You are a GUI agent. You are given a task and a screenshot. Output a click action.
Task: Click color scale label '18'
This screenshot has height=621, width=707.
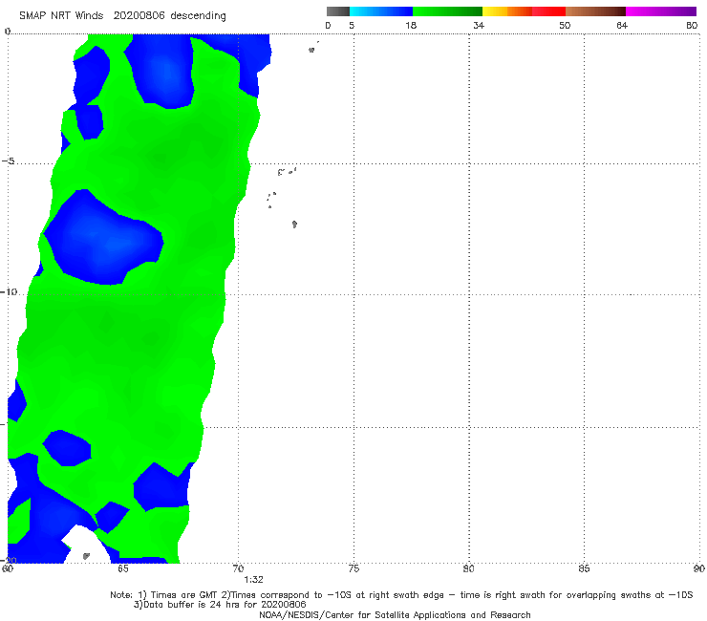click(411, 26)
